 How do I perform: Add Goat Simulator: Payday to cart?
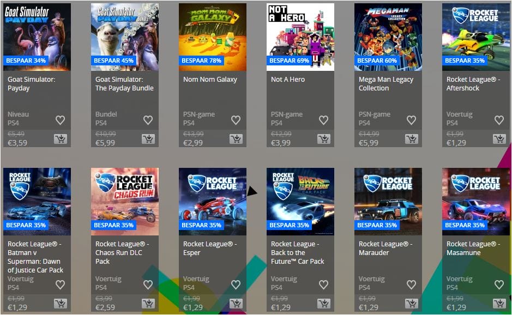tap(61, 139)
